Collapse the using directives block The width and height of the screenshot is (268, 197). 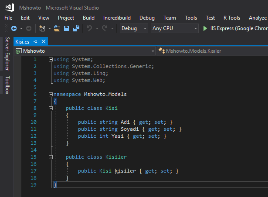pyautogui.click(x=51, y=60)
